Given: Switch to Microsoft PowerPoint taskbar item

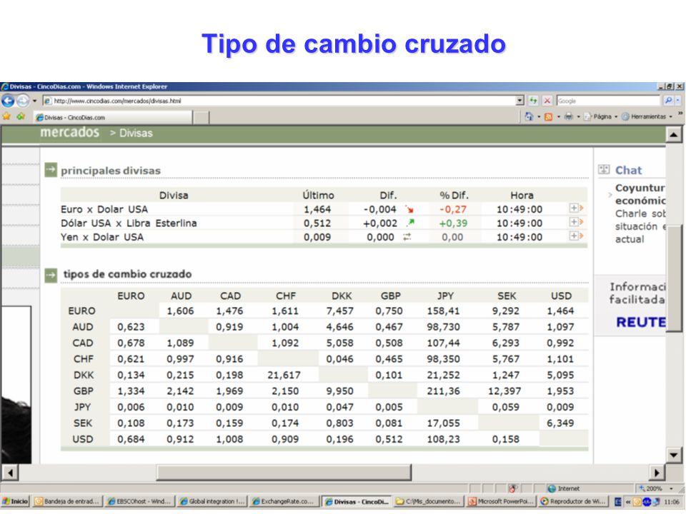Looking at the screenshot, I should click(502, 502).
